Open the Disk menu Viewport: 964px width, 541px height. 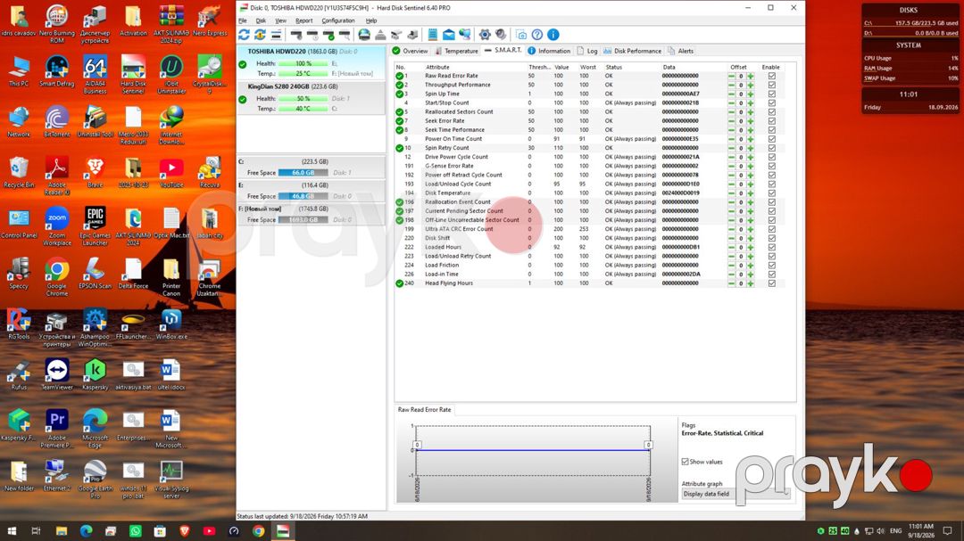(x=261, y=20)
